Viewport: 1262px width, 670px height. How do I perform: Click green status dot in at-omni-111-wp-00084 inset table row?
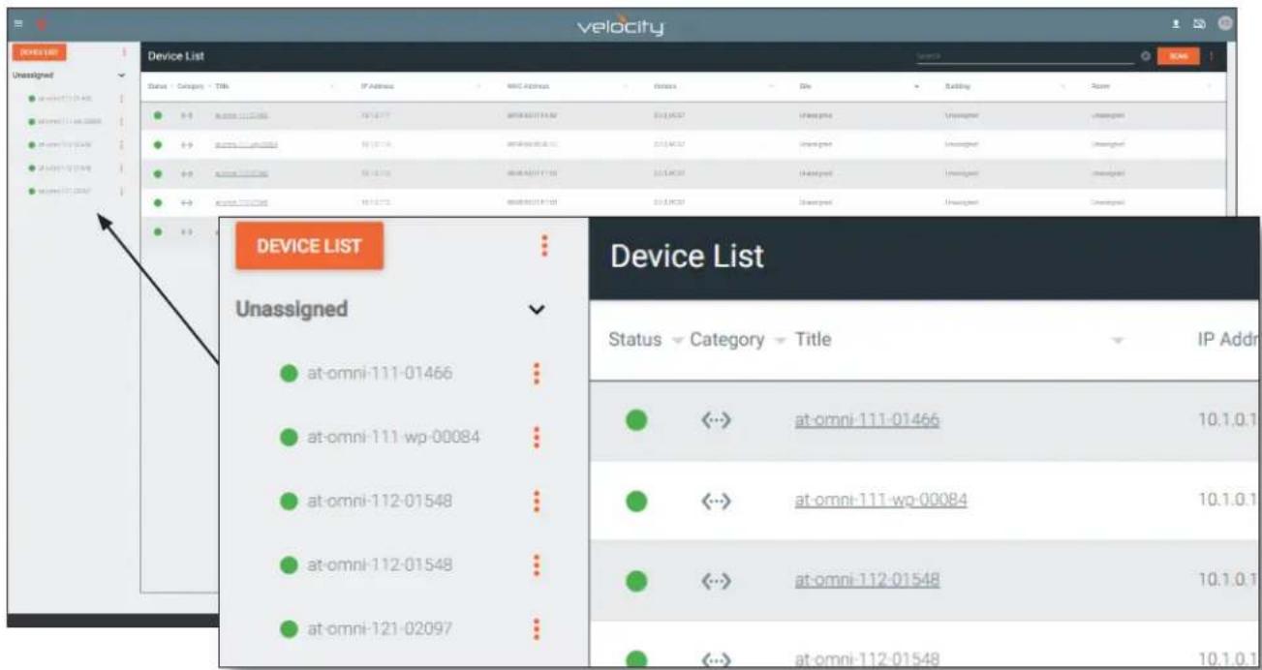pyautogui.click(x=636, y=501)
